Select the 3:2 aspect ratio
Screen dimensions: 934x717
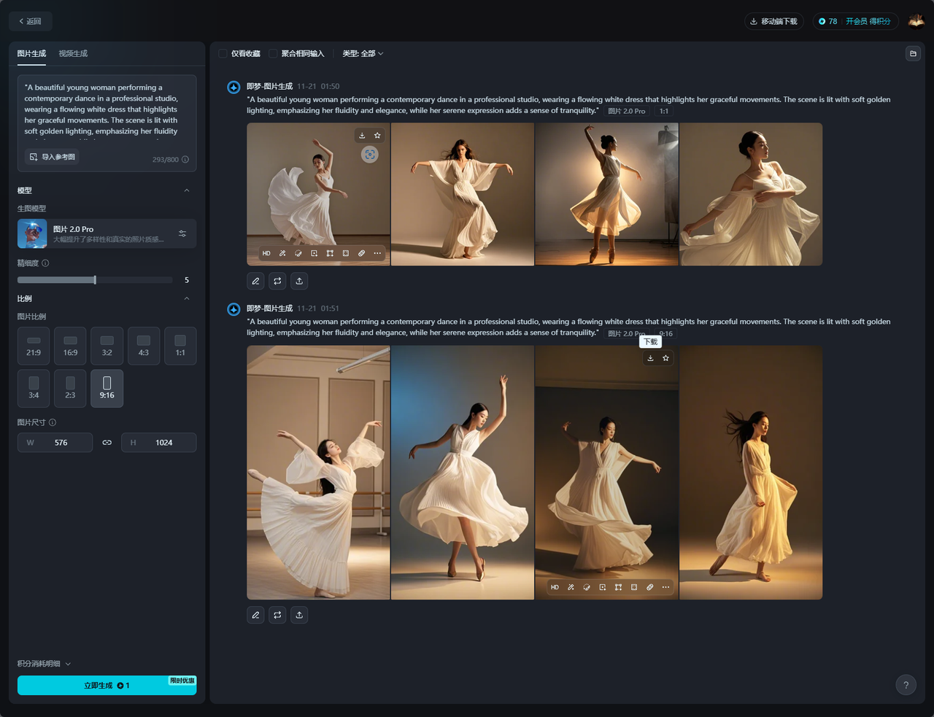click(x=107, y=346)
